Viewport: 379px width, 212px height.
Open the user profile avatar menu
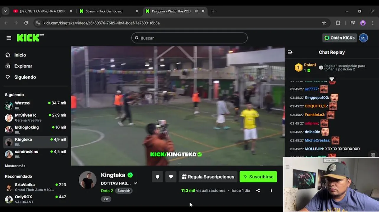(x=363, y=38)
